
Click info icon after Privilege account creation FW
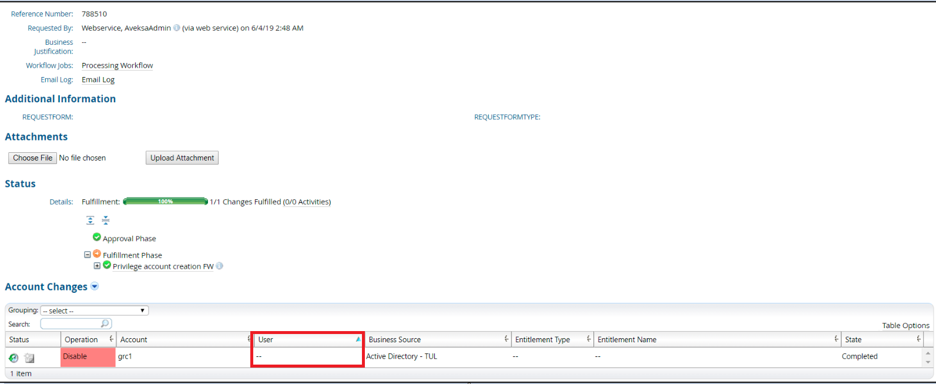(x=219, y=266)
